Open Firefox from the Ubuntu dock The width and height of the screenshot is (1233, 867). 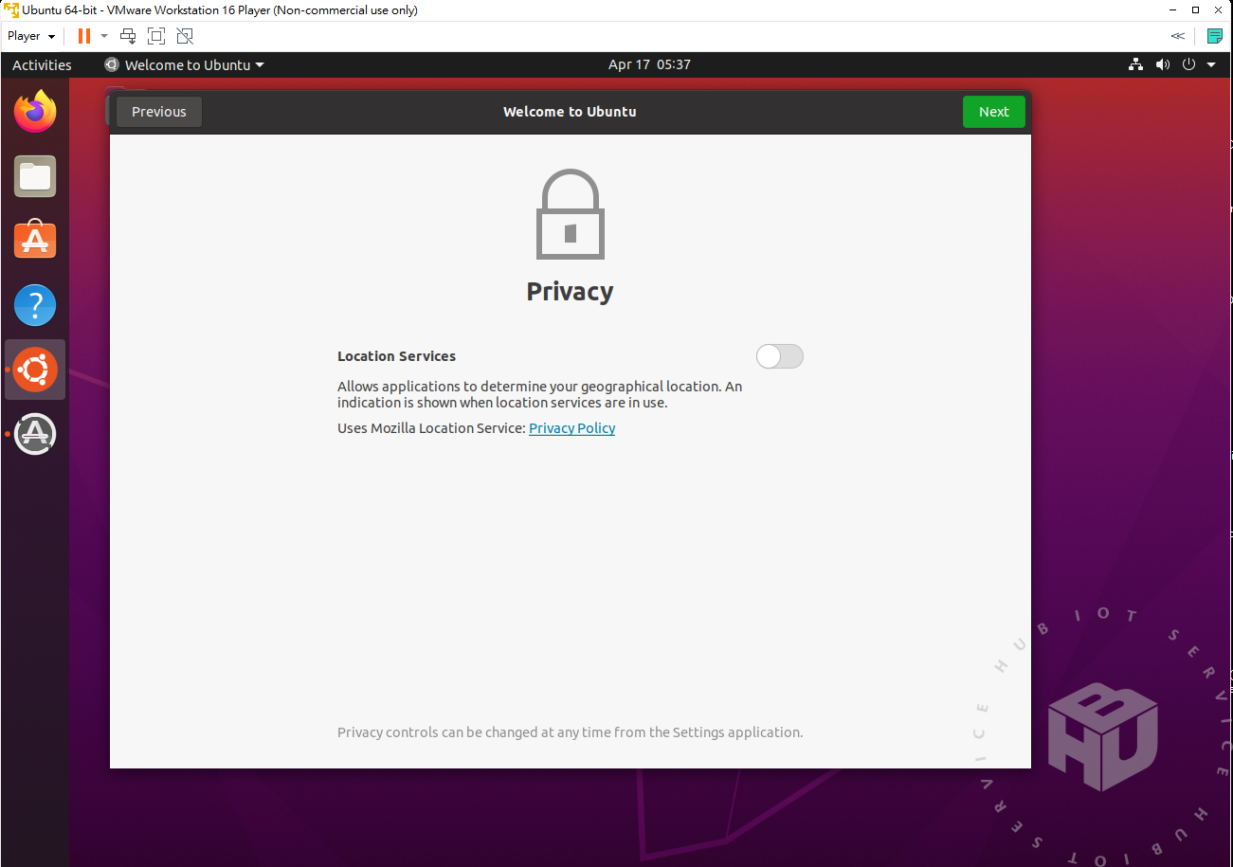(35, 112)
